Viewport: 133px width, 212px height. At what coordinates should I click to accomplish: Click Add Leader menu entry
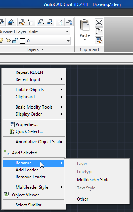[x=27, y=170]
